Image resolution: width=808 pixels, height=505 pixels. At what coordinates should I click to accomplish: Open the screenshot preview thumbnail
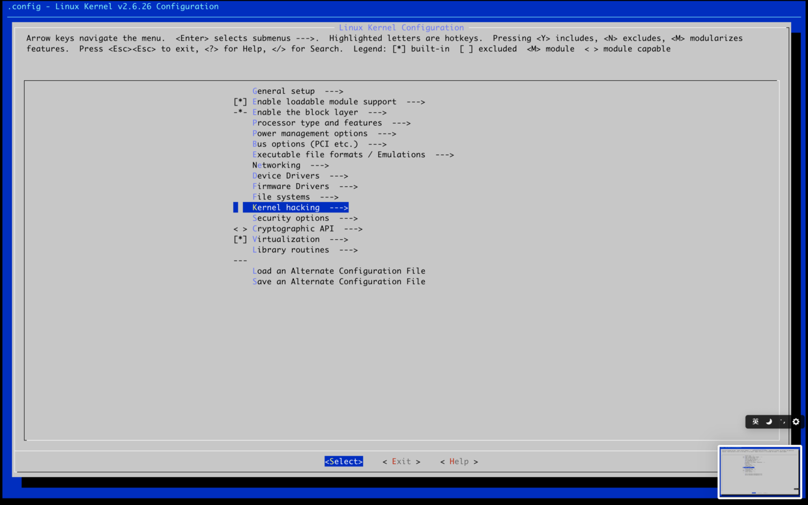(x=759, y=472)
